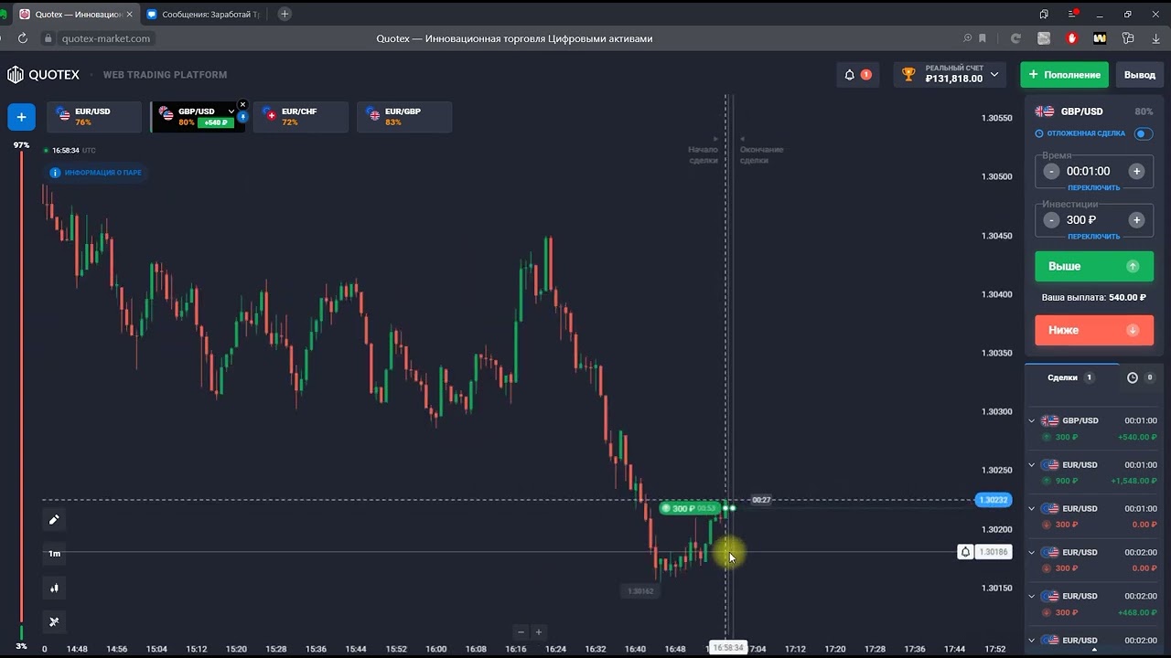1171x658 pixels.
Task: Click the Вывод withdrawal button
Action: (1140, 75)
